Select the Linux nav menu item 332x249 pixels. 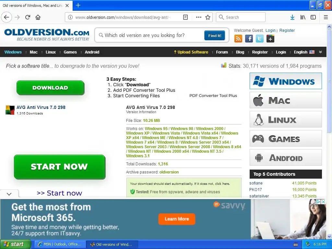tap(51, 52)
